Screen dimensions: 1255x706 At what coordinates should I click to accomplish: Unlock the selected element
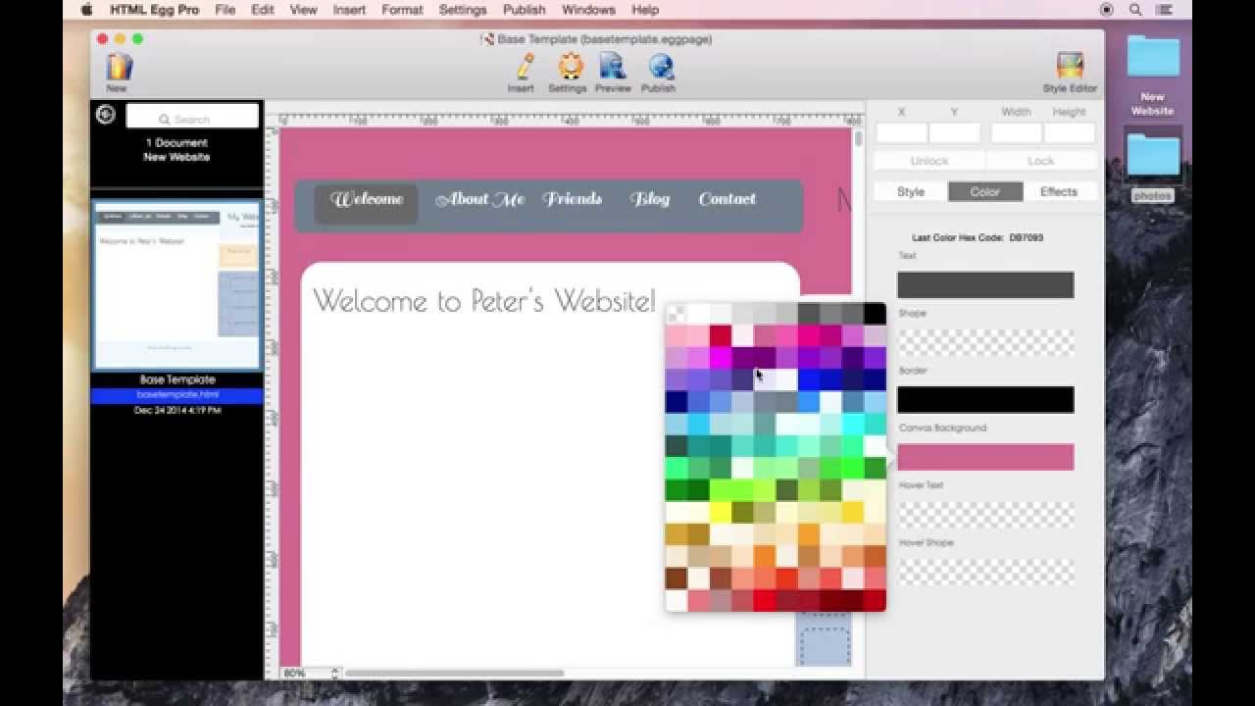click(928, 160)
